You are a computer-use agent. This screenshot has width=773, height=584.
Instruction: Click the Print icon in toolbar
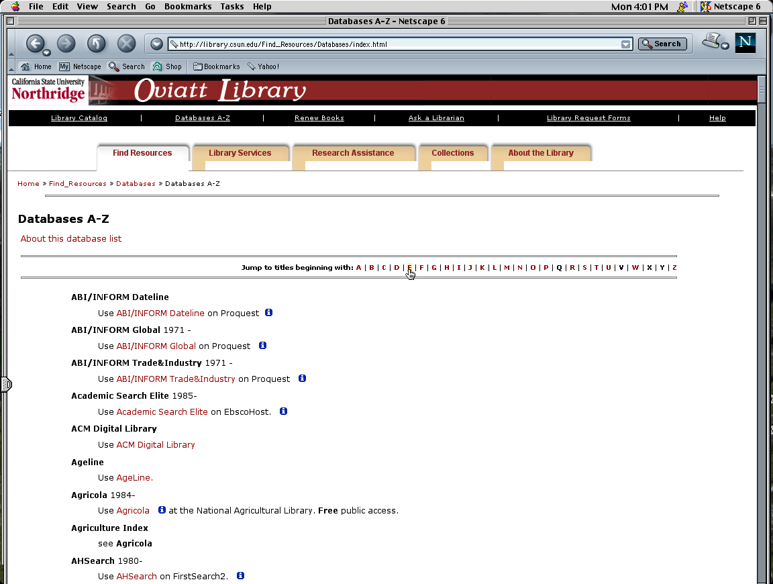711,40
